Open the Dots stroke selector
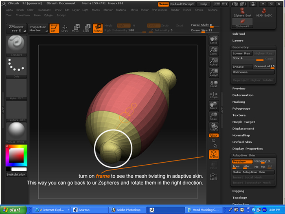285x214 pixels. 16,67
